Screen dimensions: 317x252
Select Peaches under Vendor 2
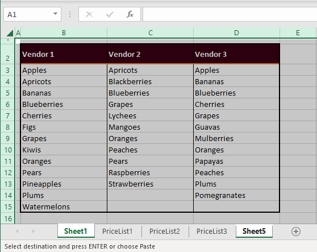point(150,150)
